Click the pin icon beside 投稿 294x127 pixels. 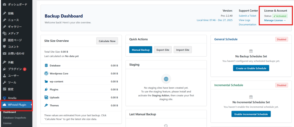(4, 13)
